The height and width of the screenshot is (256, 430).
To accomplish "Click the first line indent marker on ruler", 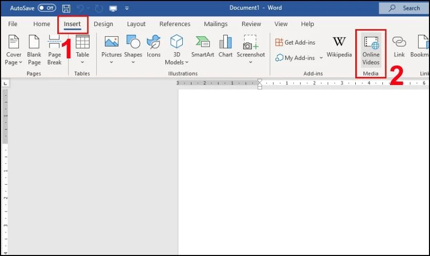I will 260,81.
